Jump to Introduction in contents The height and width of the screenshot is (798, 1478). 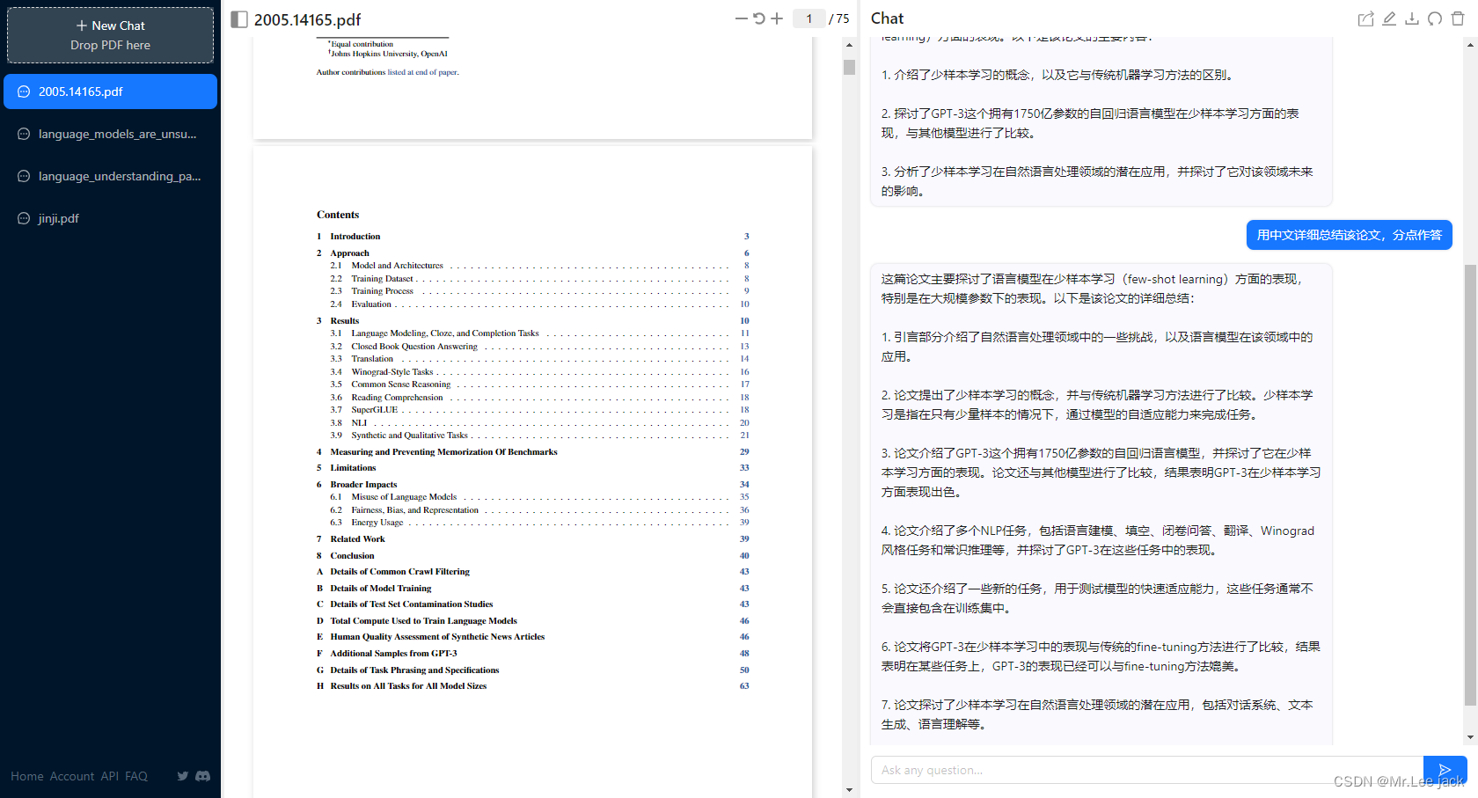click(x=355, y=237)
